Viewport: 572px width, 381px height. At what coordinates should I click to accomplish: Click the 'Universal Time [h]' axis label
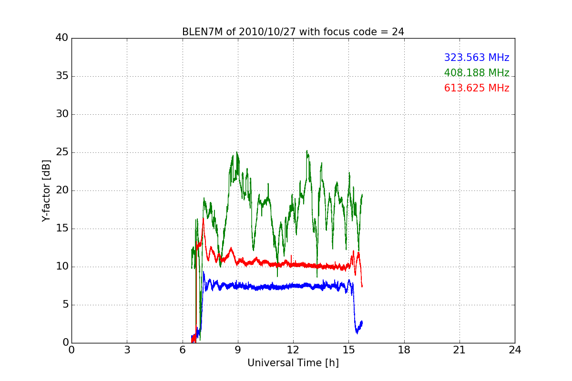pos(293,363)
